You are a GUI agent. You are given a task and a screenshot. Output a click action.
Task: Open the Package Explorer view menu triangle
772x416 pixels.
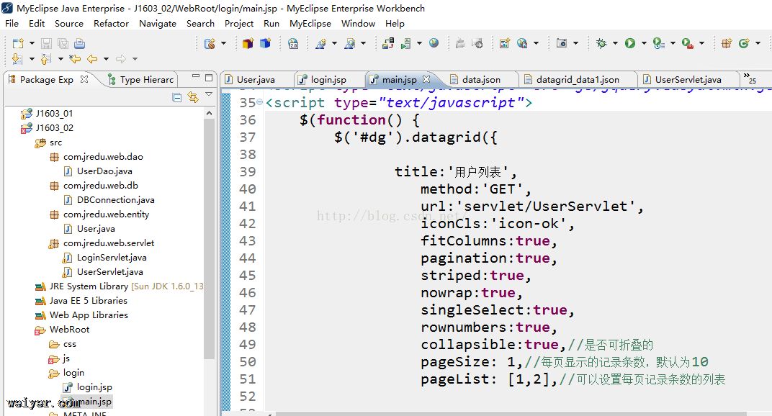click(209, 94)
